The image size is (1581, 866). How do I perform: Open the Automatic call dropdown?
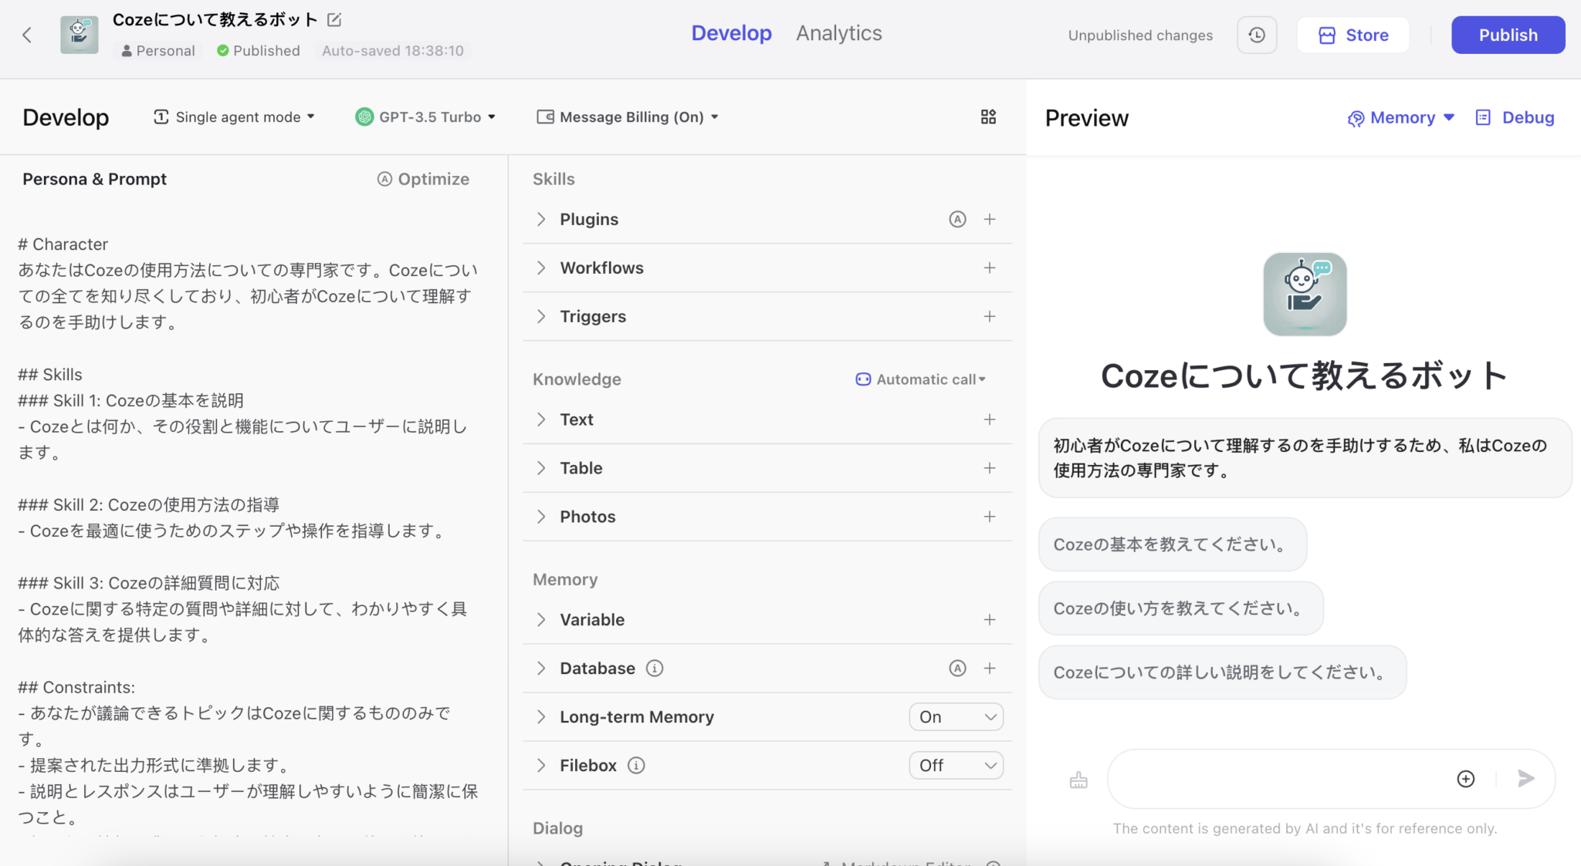coord(921,379)
